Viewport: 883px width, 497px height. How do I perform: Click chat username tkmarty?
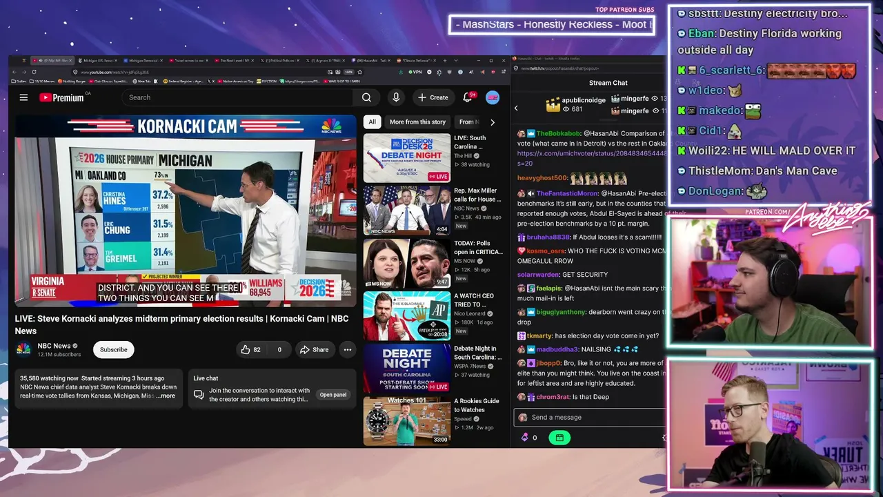pos(539,336)
